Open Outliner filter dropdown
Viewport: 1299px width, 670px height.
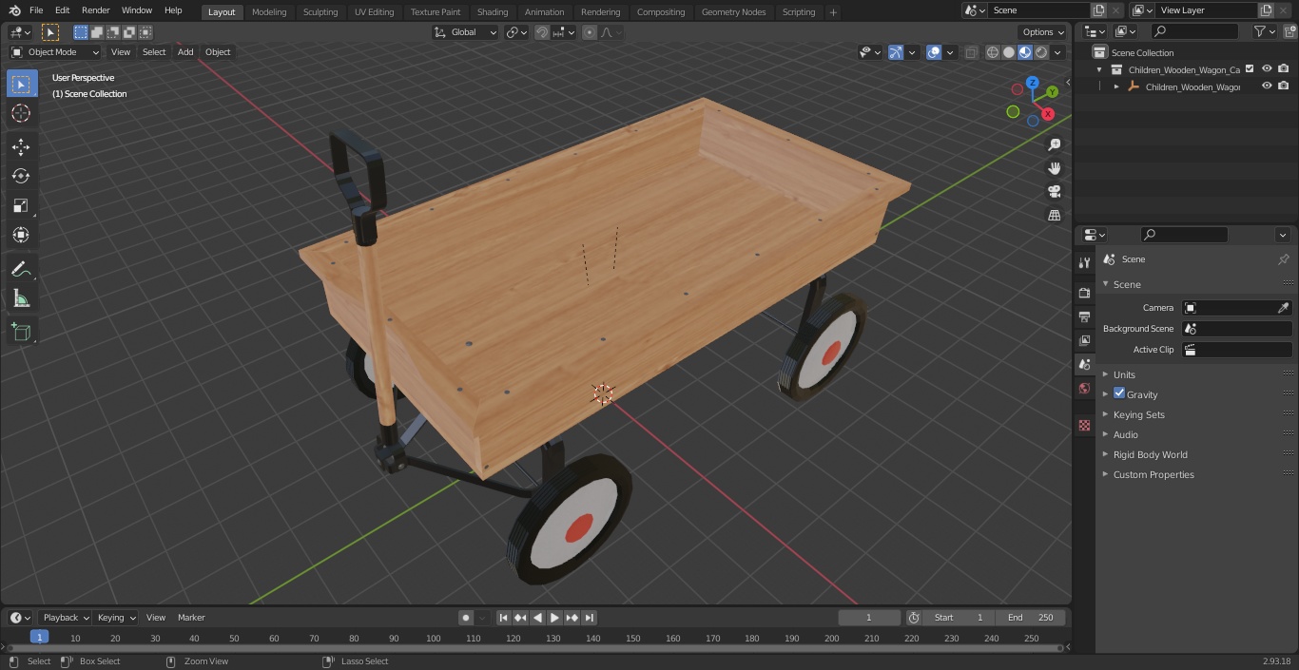tap(1264, 31)
